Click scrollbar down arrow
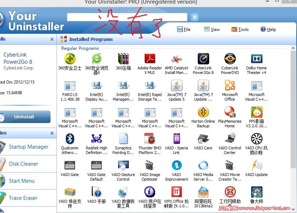The image size is (297, 213). coord(293,209)
